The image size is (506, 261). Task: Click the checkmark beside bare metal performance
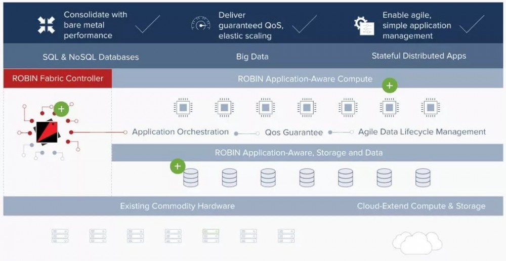coord(148,24)
